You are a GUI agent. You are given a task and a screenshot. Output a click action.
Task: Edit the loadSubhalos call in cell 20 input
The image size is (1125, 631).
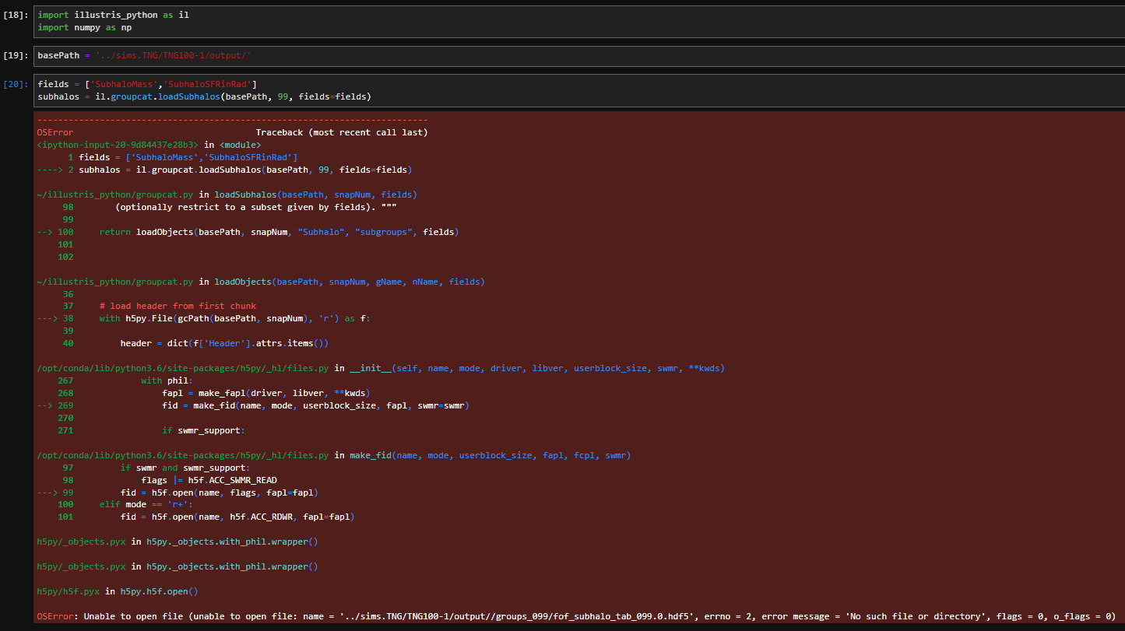pyautogui.click(x=204, y=96)
